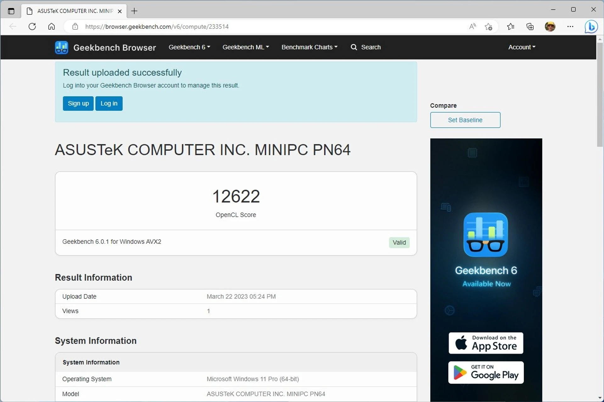
Task: Expand the Account dropdown menu
Action: 522,47
